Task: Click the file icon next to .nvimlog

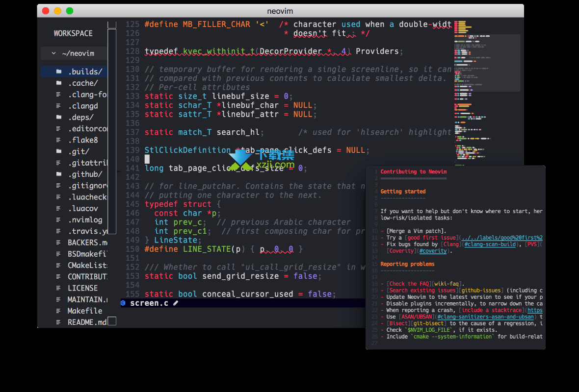Action: coord(58,220)
